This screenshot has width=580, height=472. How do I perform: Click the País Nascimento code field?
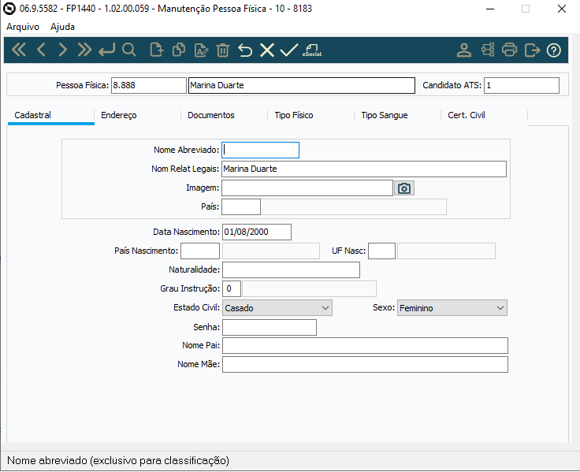[200, 251]
